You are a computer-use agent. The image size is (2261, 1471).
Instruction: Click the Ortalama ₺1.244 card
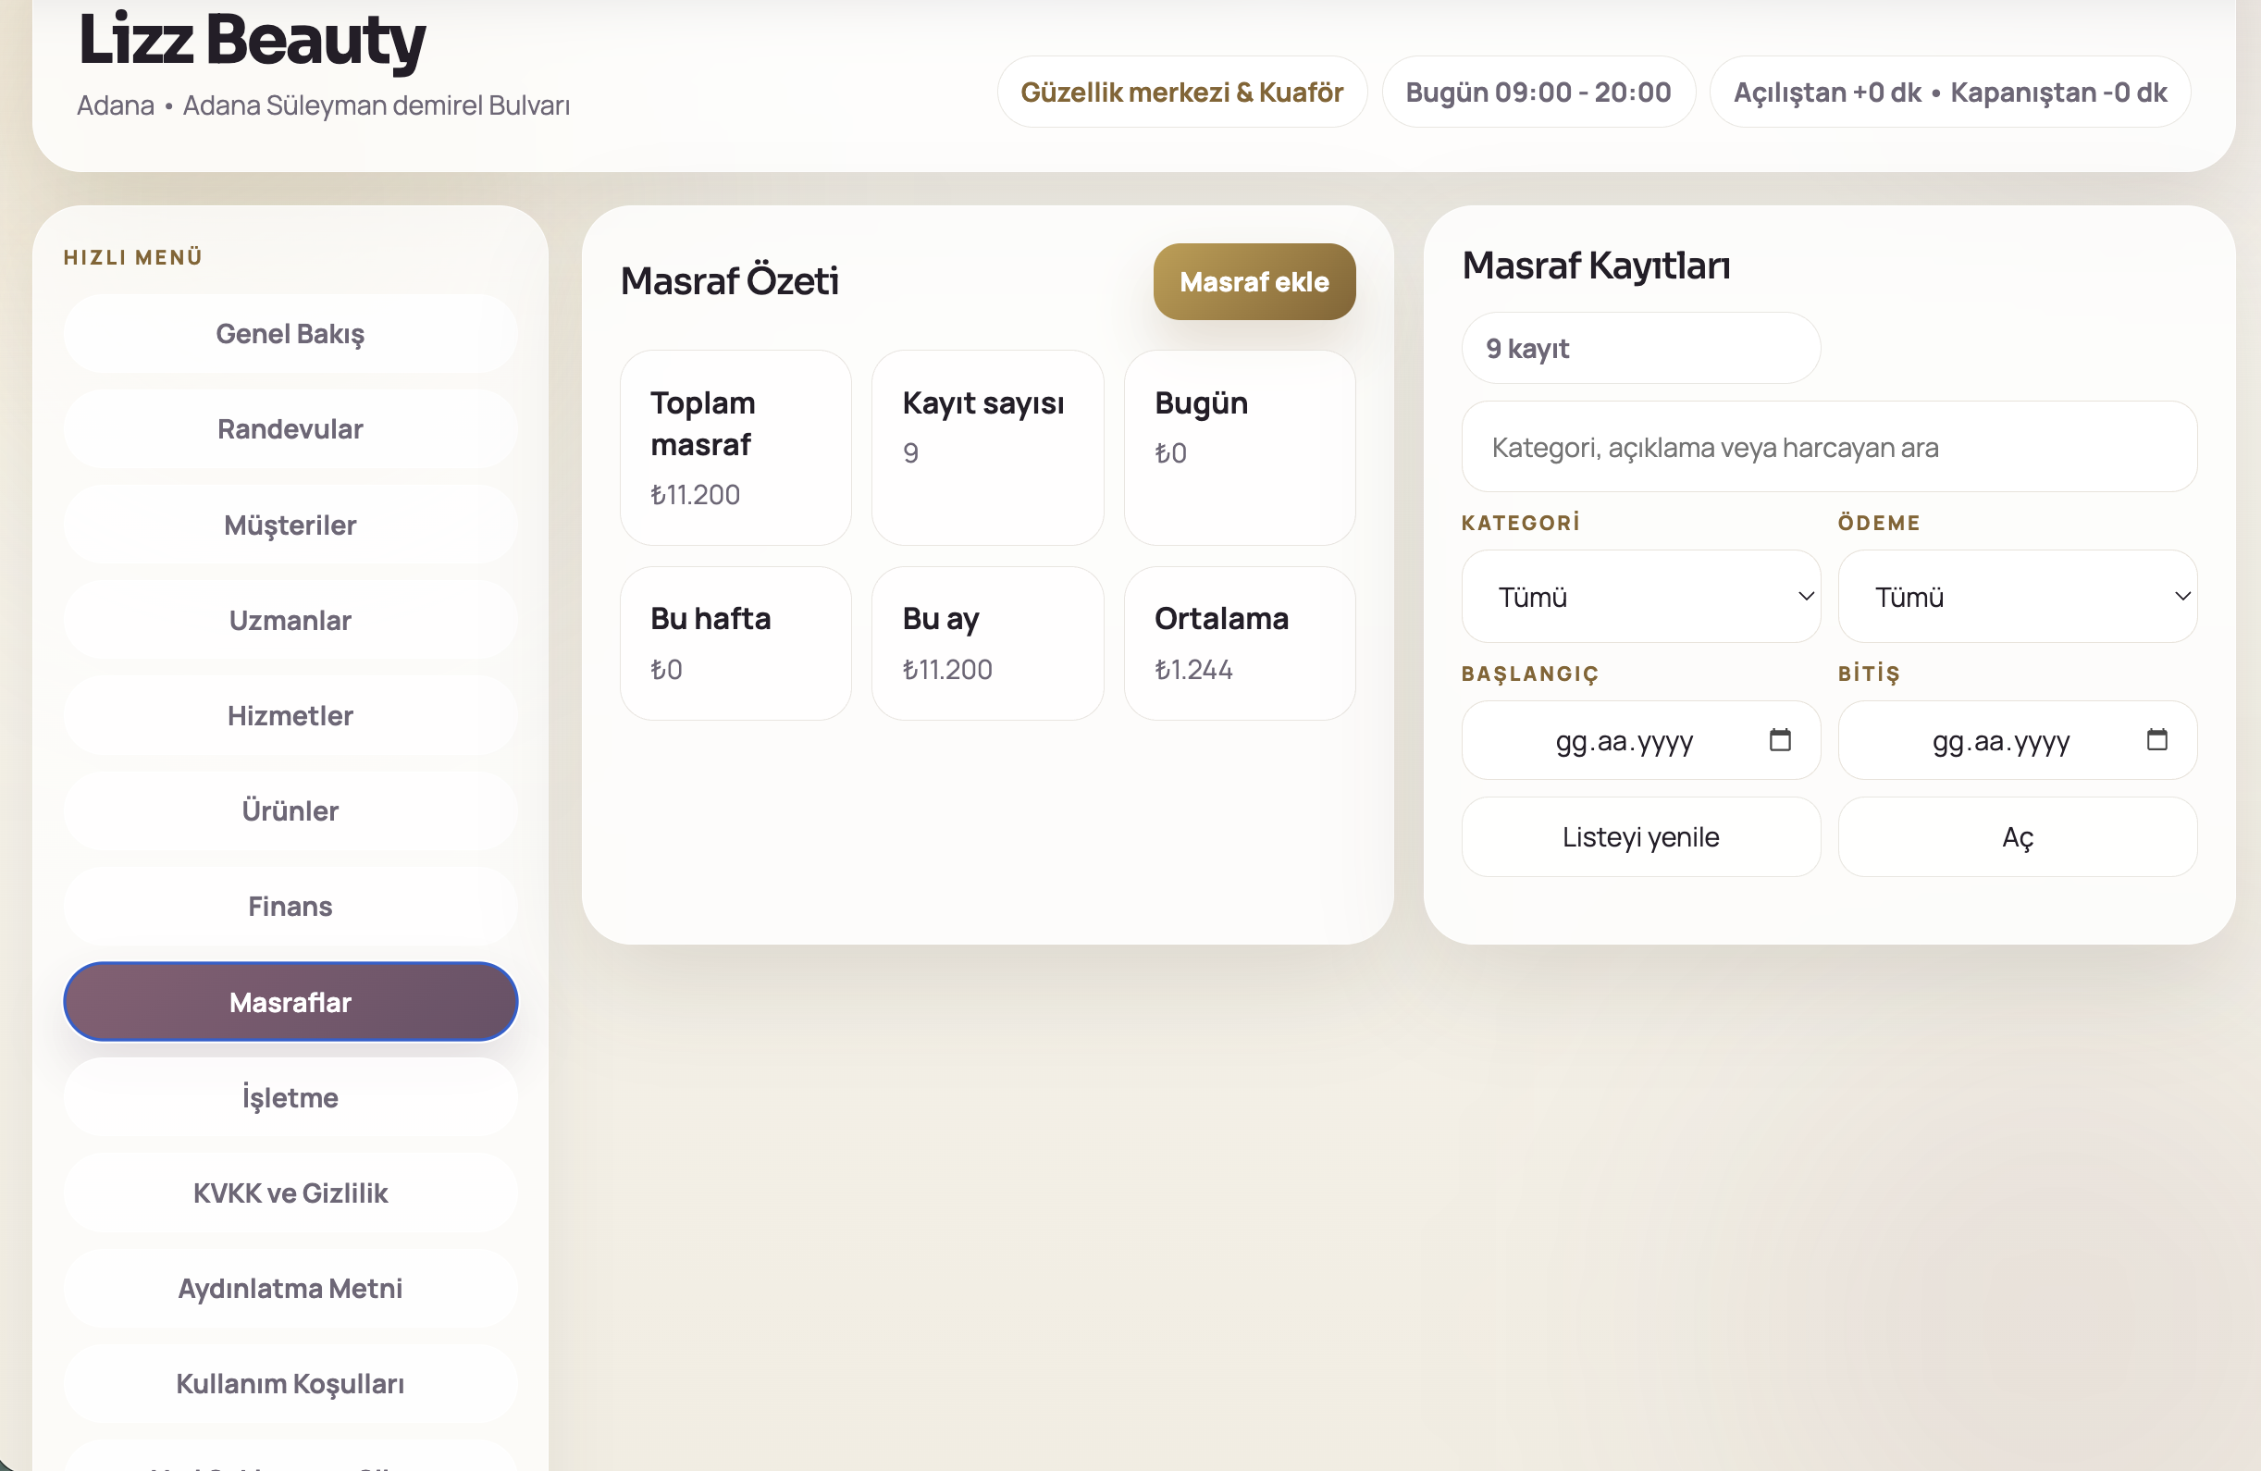(1239, 643)
